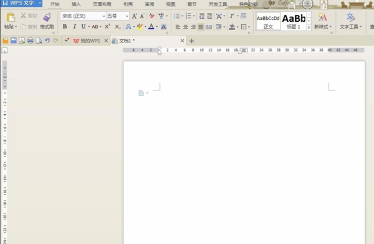Image resolution: width=374 pixels, height=244 pixels.
Task: Center align the paragraph
Action: 186,27
